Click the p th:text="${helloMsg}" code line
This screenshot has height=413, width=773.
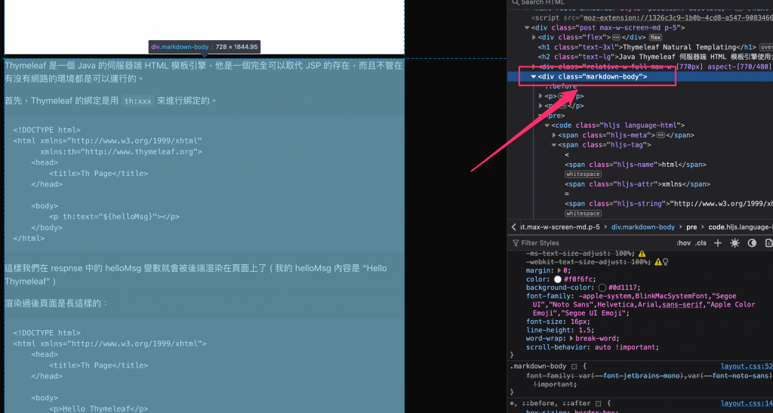(x=115, y=217)
